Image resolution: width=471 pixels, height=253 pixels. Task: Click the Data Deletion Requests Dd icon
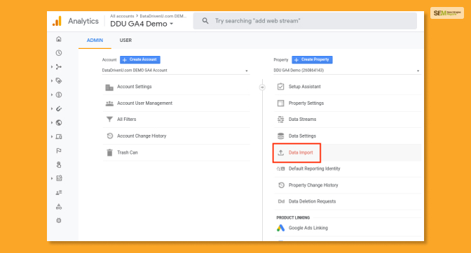click(281, 201)
